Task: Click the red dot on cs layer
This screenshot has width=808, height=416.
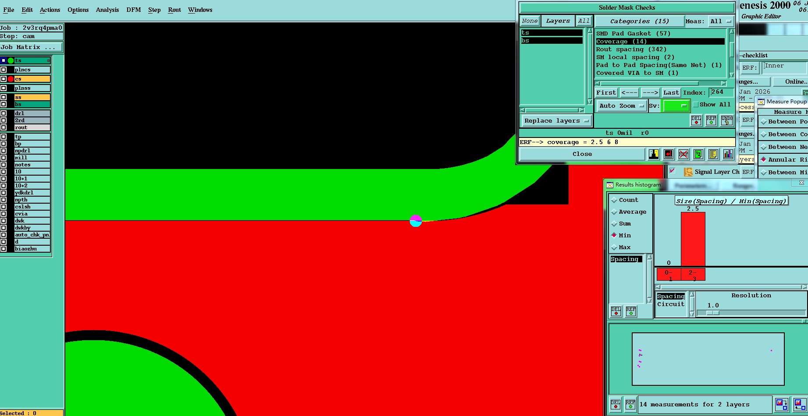Action: point(11,79)
